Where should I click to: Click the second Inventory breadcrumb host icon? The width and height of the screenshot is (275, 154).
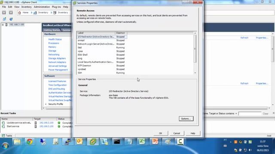tap(55, 13)
